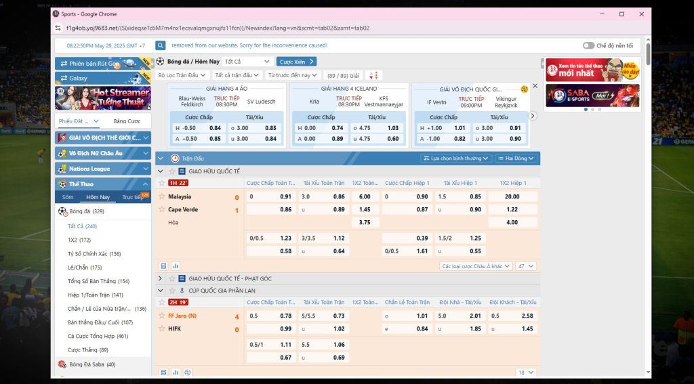Viewport: 694px width, 384px height.
Task: Toggle favorite star for FF Jaro
Action: tap(162, 316)
